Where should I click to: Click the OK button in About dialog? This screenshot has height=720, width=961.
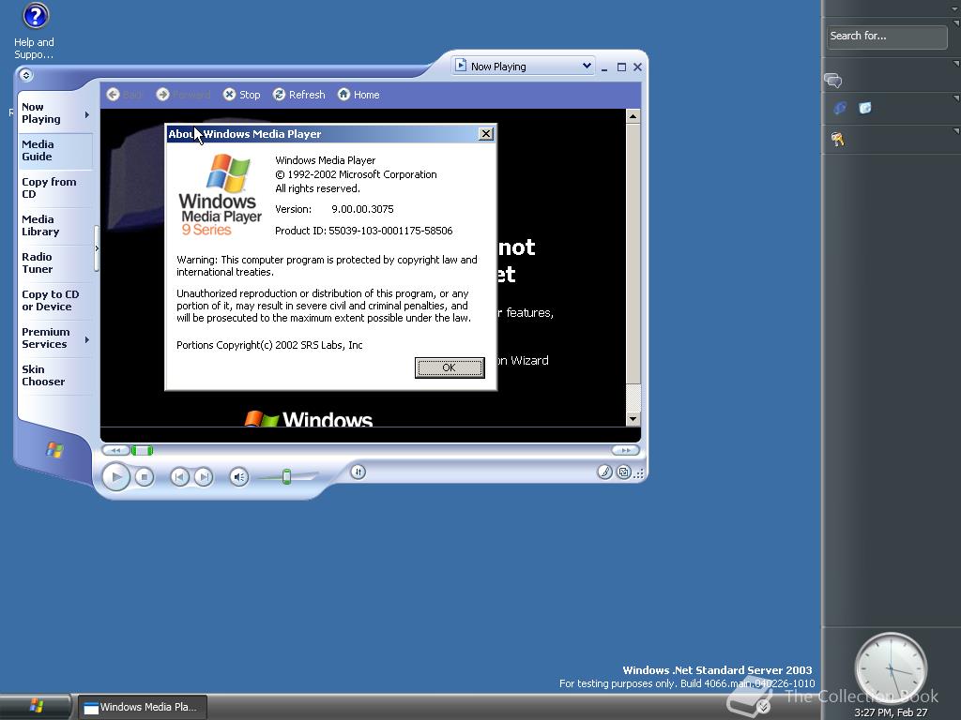tap(450, 367)
